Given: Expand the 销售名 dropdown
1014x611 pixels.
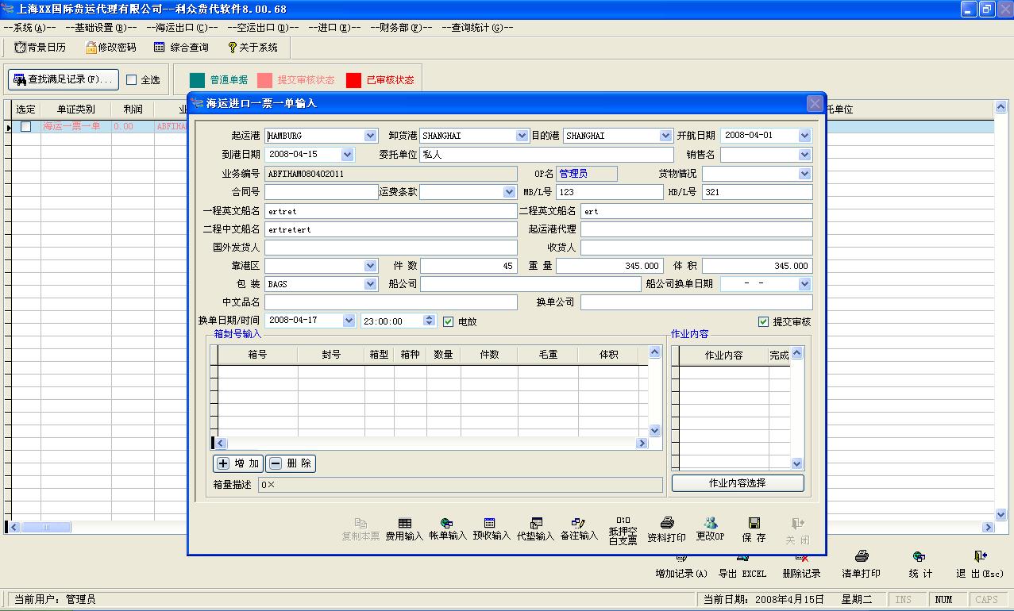Looking at the screenshot, I should coord(805,155).
